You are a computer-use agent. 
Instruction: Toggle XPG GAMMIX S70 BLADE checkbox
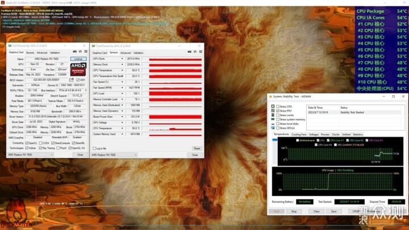point(336,144)
